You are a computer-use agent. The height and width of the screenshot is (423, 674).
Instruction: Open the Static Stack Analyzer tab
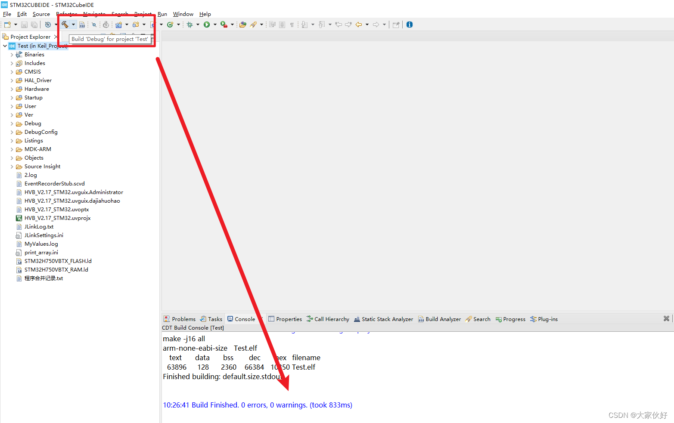click(x=383, y=319)
